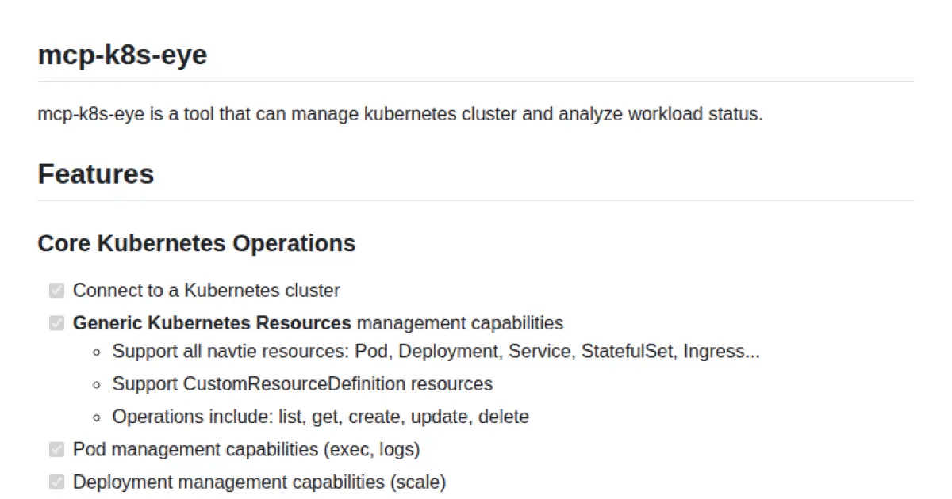Image resolution: width=952 pixels, height=499 pixels.
Task: Click the bullet beside Support CustomResourceDefinition resources
Action: click(97, 385)
